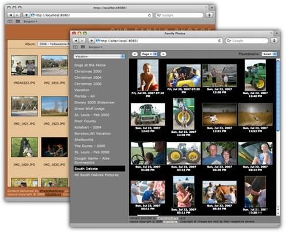Open bookmarks book icon in localhost window
Screen dimensions: 288x232
point(10,21)
